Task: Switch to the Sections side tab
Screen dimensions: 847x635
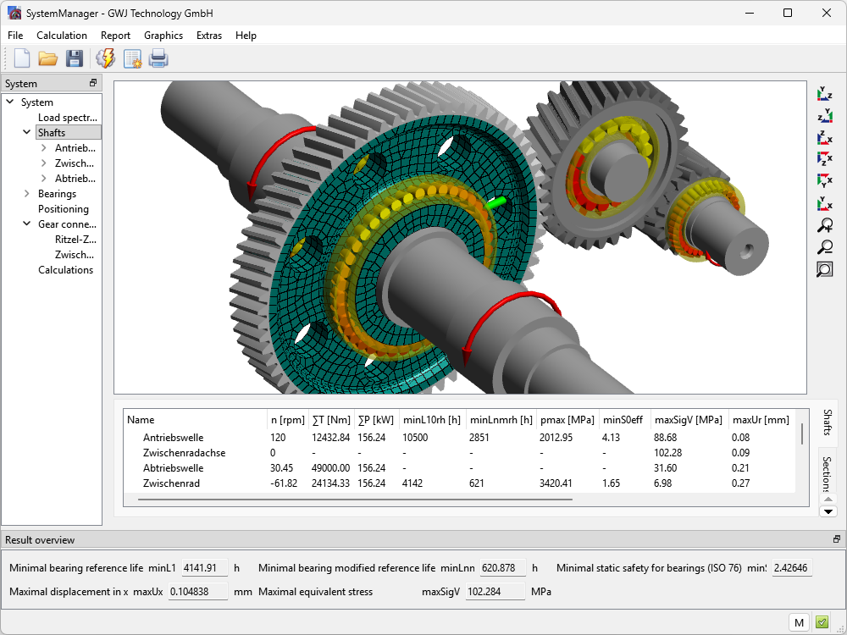Action: 828,474
